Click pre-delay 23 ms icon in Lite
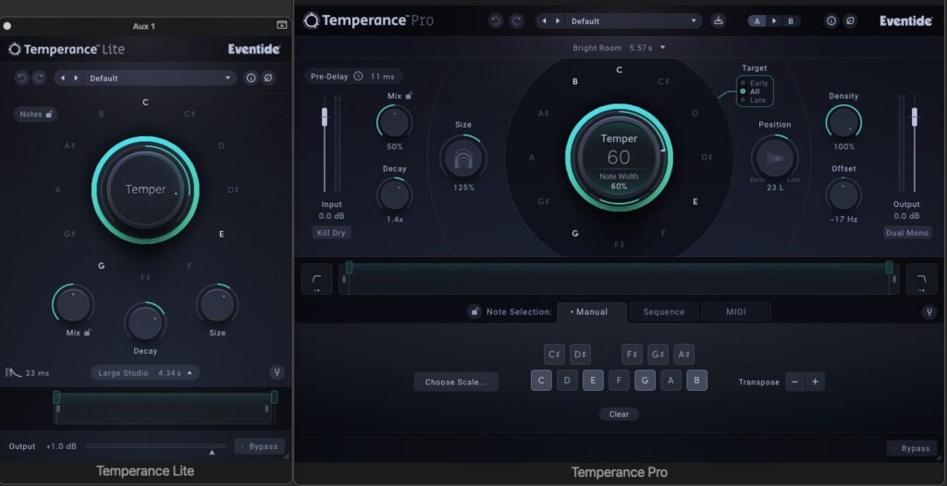This screenshot has width=947, height=486. point(13,372)
